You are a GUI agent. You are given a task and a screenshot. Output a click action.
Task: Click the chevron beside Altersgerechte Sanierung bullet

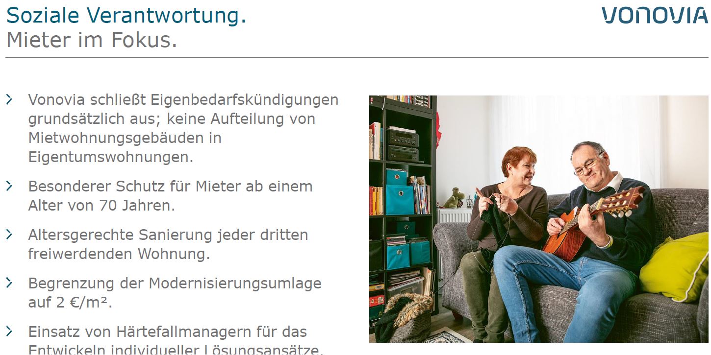pyautogui.click(x=9, y=235)
